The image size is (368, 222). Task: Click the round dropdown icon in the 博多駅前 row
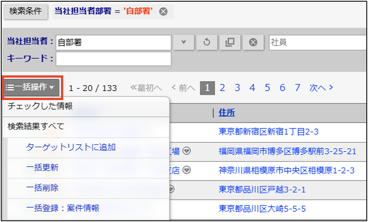point(187,151)
